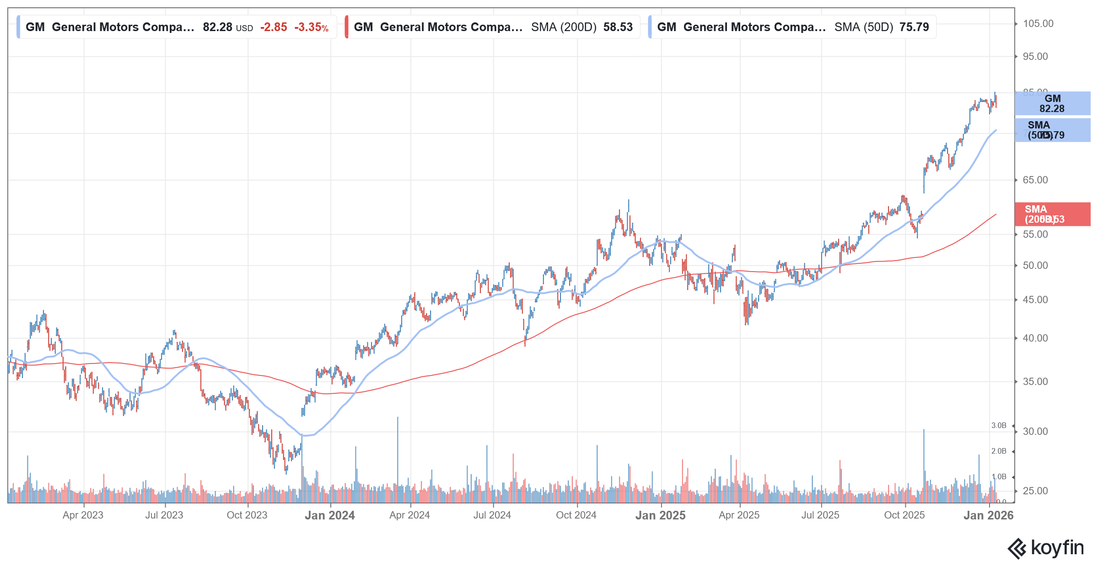The width and height of the screenshot is (1098, 567).
Task: Click the blue SMA (50D) legend marker
Action: (x=650, y=27)
